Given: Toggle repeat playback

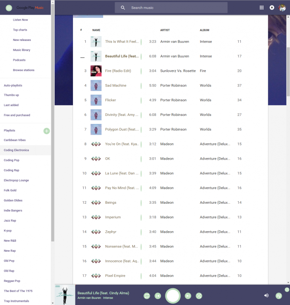Looking at the screenshot, I should pyautogui.click(x=147, y=296).
